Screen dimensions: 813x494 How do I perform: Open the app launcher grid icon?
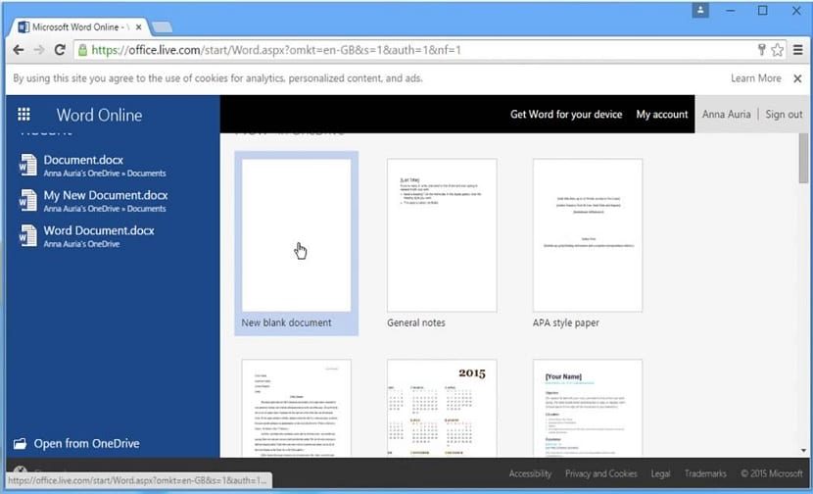tap(24, 114)
